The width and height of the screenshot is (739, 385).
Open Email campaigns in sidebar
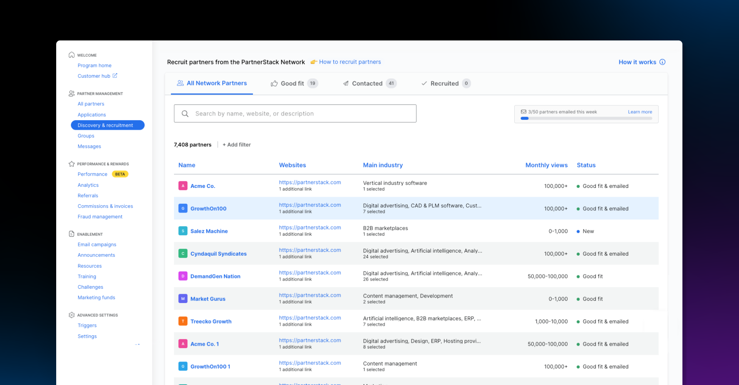97,244
